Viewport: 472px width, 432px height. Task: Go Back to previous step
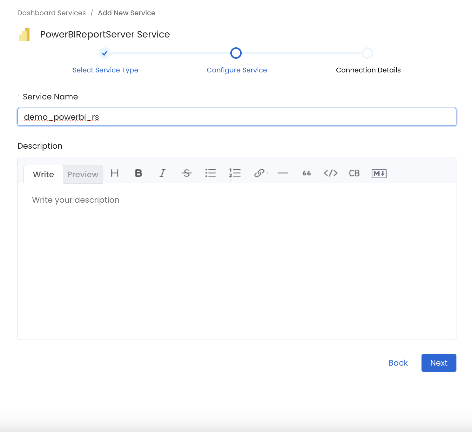tap(398, 363)
